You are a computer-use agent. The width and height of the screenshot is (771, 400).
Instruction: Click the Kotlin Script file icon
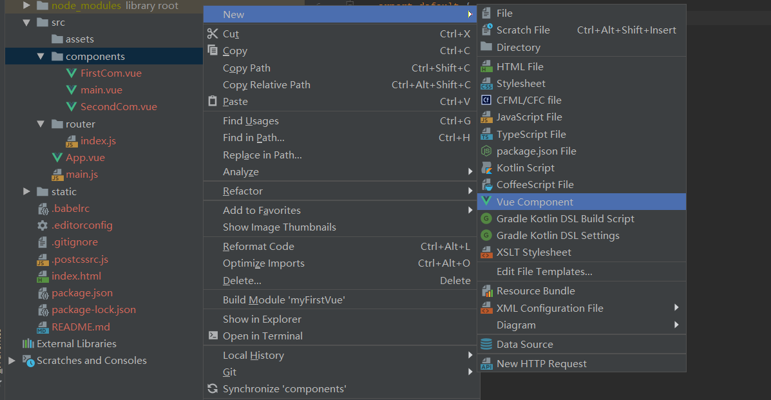[486, 168]
